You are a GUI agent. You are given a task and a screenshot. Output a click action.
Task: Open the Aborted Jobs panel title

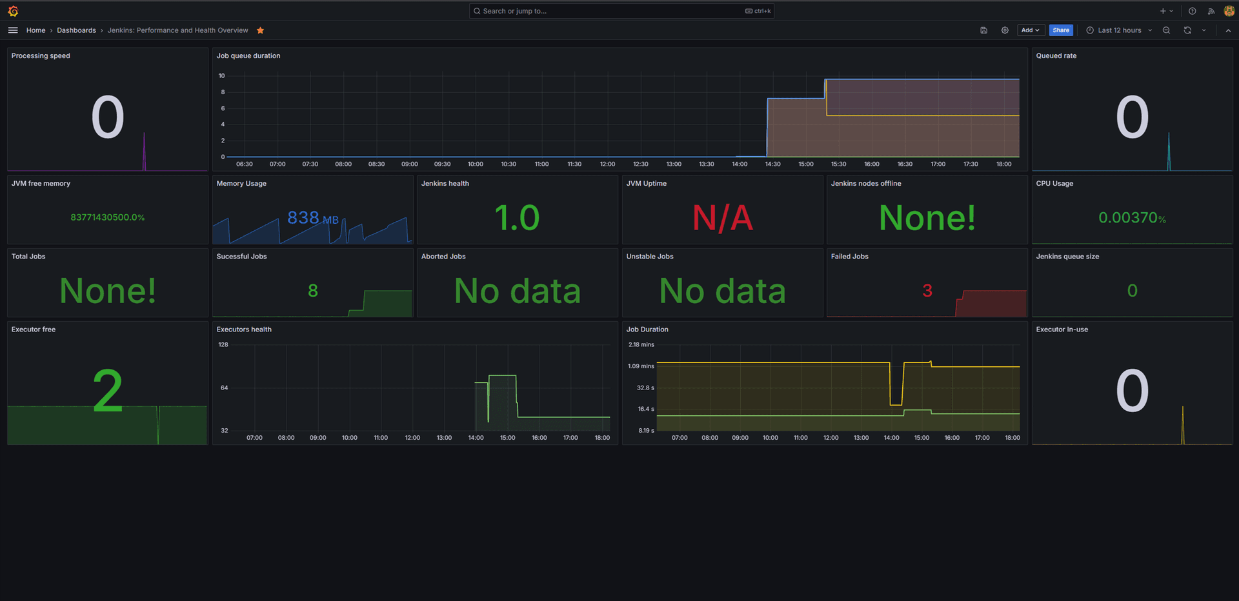click(443, 257)
